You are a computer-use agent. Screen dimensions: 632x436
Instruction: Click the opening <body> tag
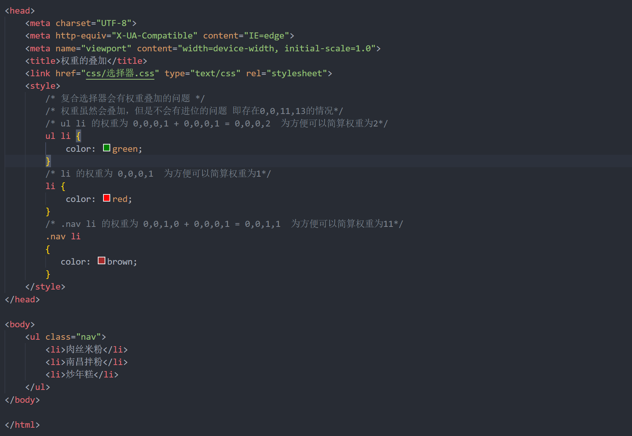point(20,325)
